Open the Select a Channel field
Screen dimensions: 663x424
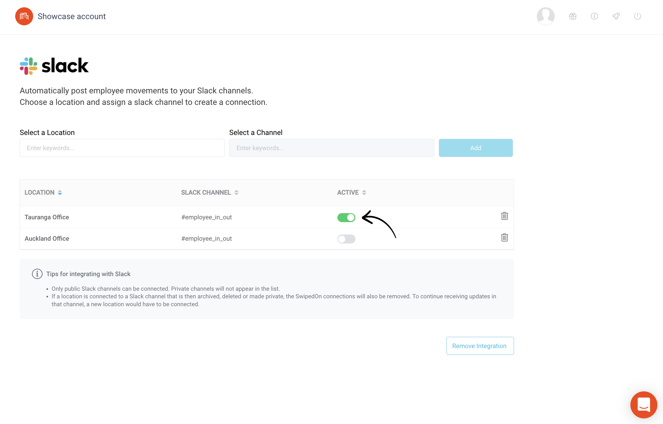click(332, 148)
